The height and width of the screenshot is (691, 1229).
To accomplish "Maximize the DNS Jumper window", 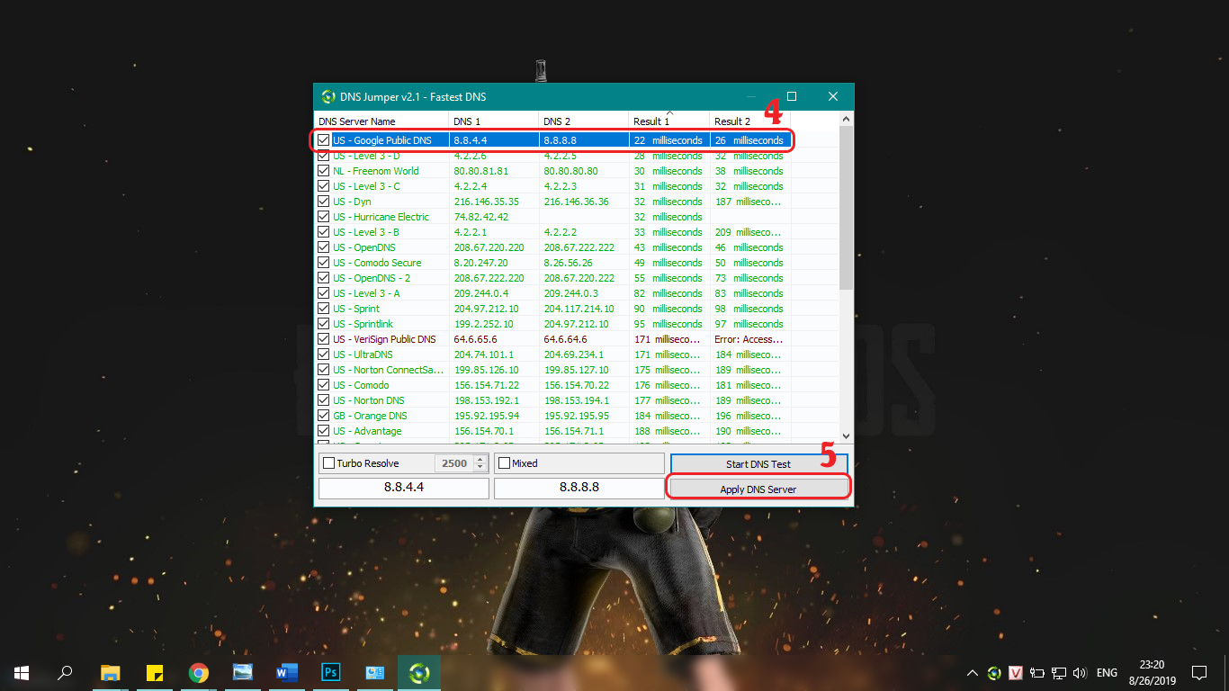I will tap(792, 96).
